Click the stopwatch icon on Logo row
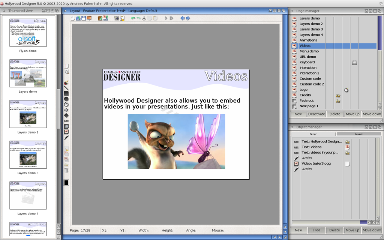 346,90
